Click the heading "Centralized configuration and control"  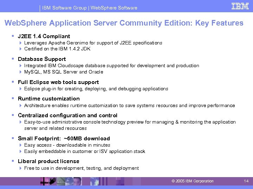point(67,115)
